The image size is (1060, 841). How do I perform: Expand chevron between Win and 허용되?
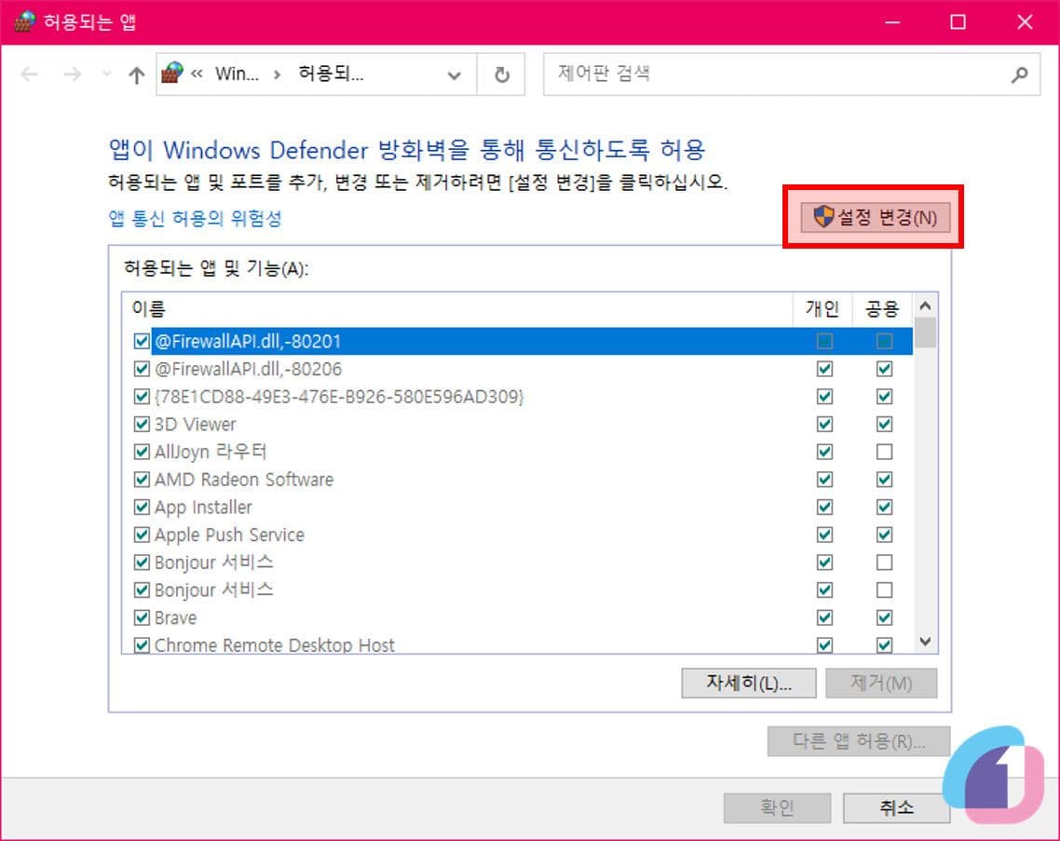pos(278,75)
